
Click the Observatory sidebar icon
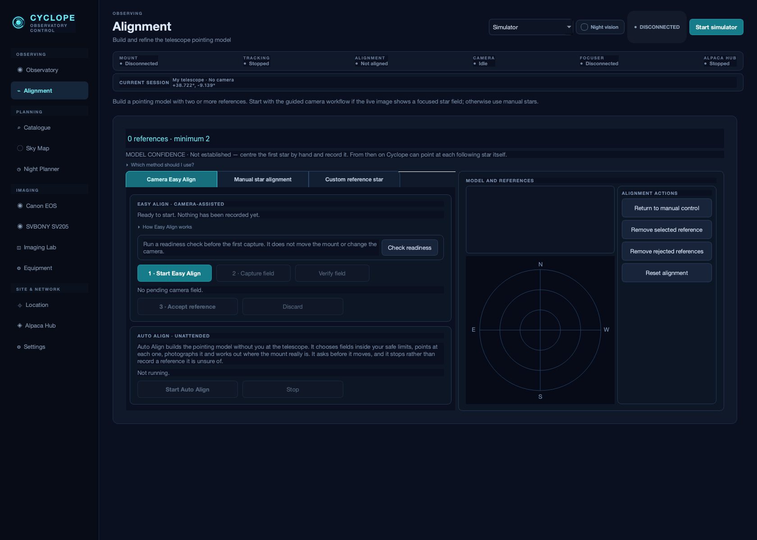pyautogui.click(x=20, y=70)
